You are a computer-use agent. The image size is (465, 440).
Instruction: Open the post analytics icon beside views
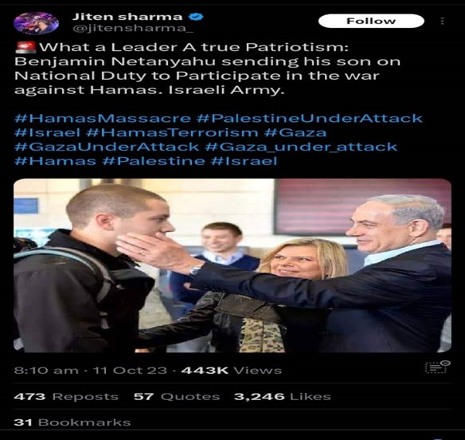(x=437, y=367)
